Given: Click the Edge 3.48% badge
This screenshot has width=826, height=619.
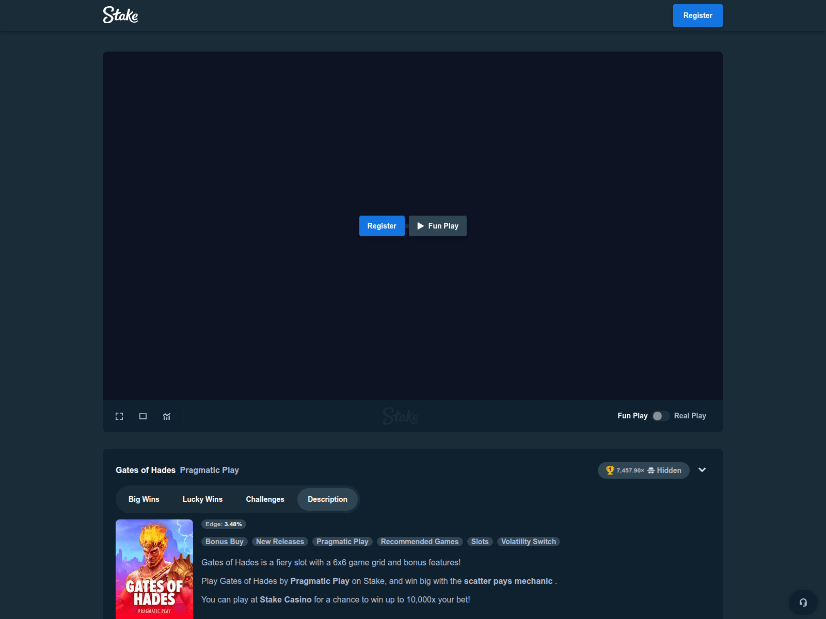Looking at the screenshot, I should tap(224, 524).
